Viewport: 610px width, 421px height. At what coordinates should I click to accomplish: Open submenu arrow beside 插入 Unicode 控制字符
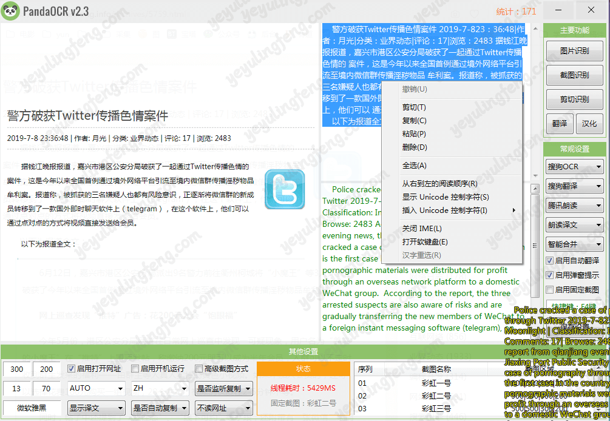pyautogui.click(x=514, y=210)
